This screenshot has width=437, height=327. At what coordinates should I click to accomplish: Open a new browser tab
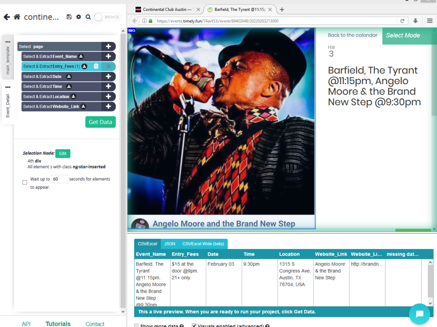282,10
